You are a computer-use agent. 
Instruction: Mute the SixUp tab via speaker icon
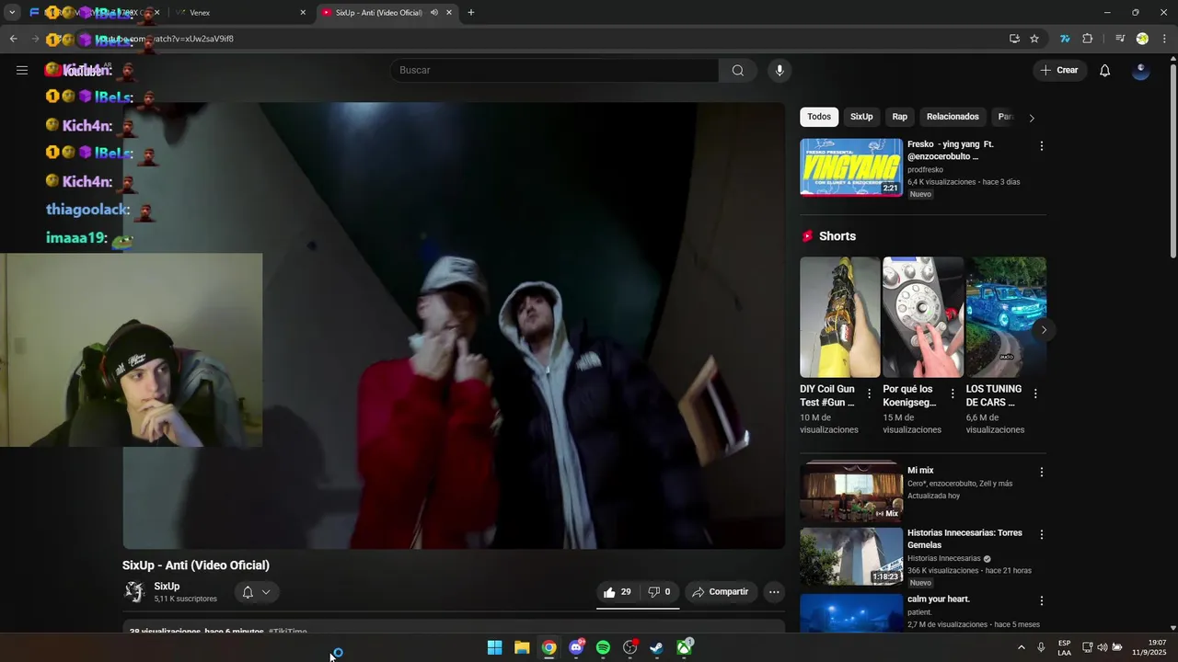click(433, 13)
